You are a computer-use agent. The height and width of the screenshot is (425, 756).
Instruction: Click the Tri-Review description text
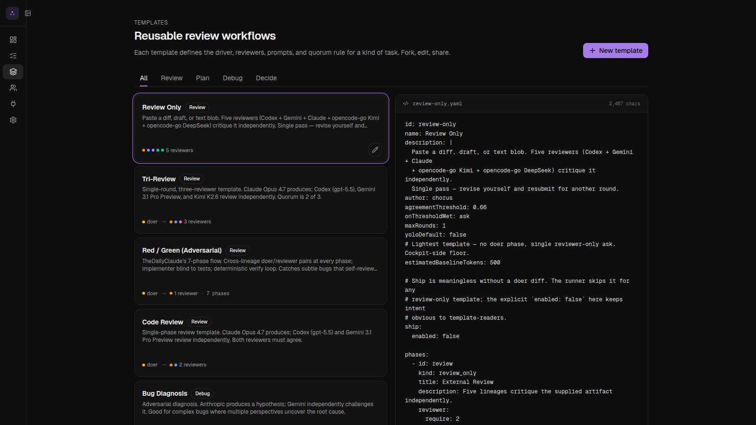pos(259,193)
